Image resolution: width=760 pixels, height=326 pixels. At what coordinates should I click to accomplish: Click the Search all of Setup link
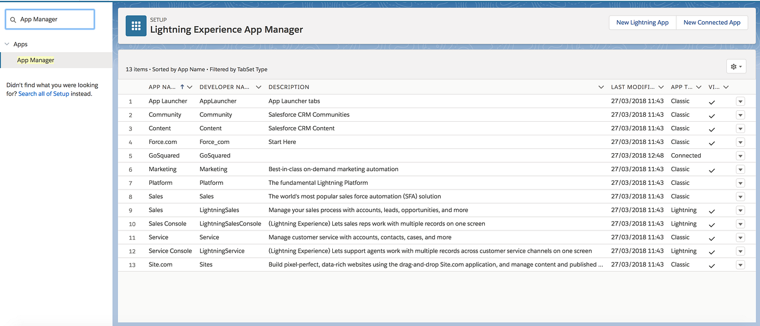pos(43,93)
